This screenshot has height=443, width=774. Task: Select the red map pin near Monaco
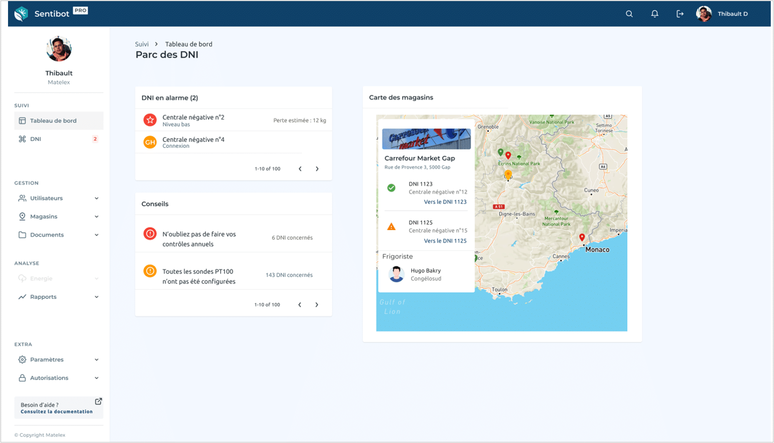coord(582,238)
